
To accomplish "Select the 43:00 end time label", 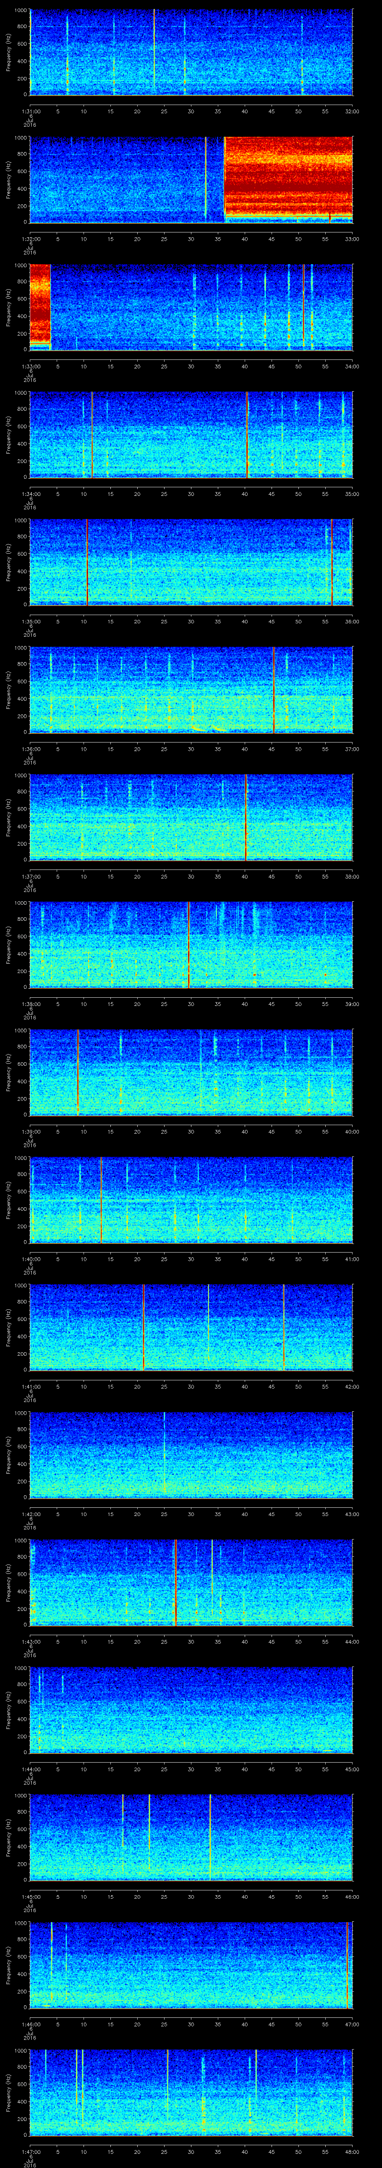I will point(352,1514).
